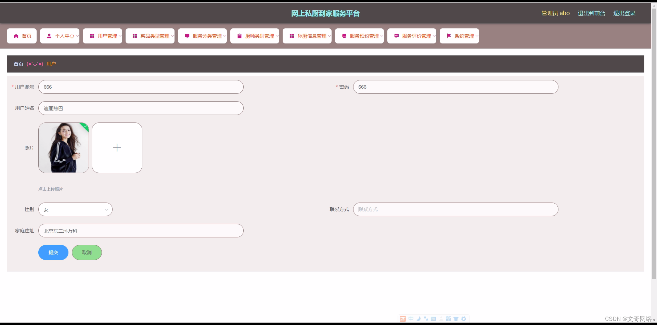Open the input method settings gear

pyautogui.click(x=464, y=319)
